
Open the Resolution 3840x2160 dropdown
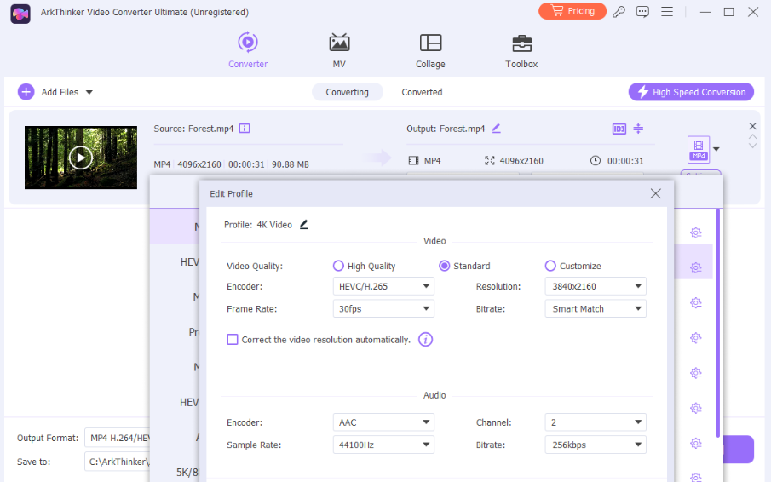pyautogui.click(x=596, y=286)
